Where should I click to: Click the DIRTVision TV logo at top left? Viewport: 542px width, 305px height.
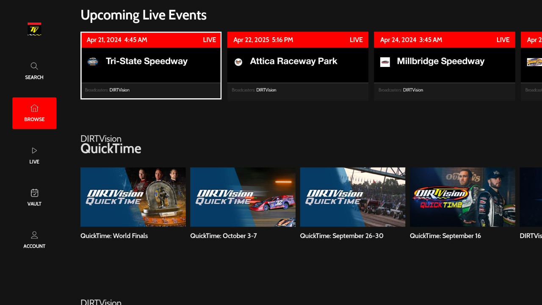[34, 29]
